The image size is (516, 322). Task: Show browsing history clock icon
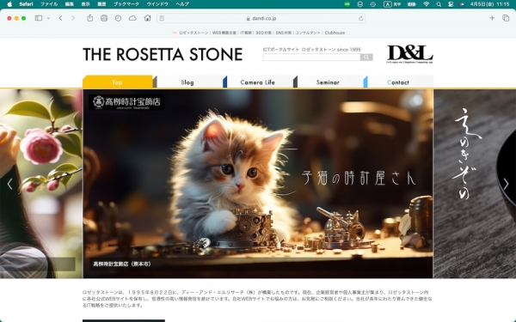coord(118,18)
